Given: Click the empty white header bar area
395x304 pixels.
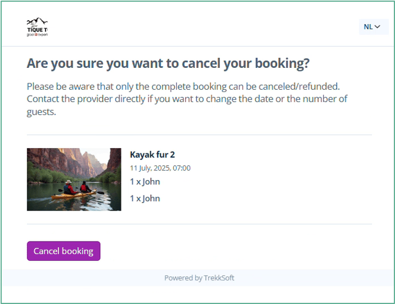Looking at the screenshot, I should [x=200, y=28].
